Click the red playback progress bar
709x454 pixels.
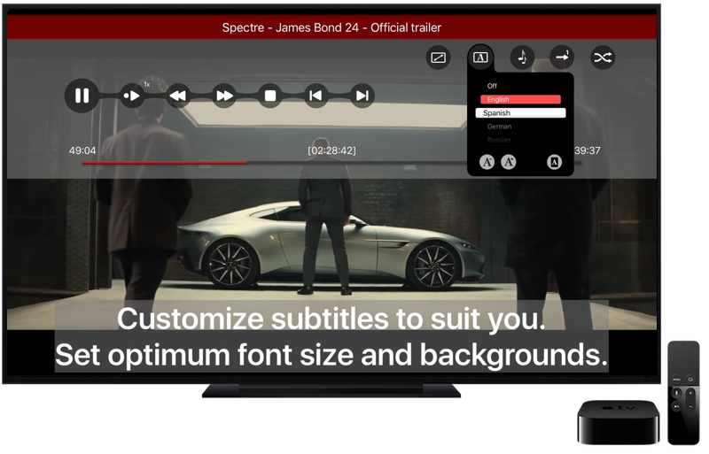[164, 163]
